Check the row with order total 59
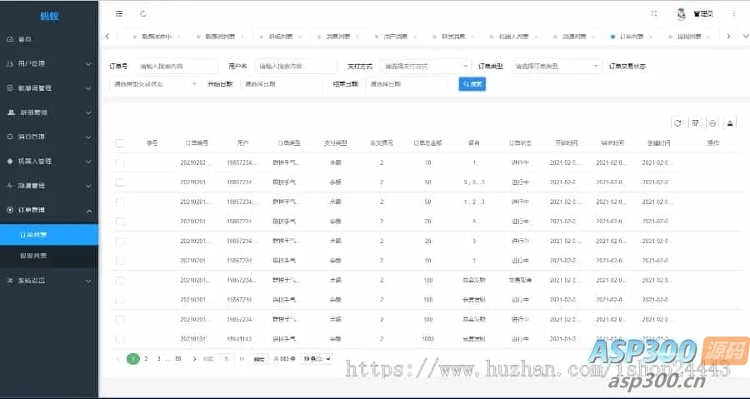 [119, 202]
